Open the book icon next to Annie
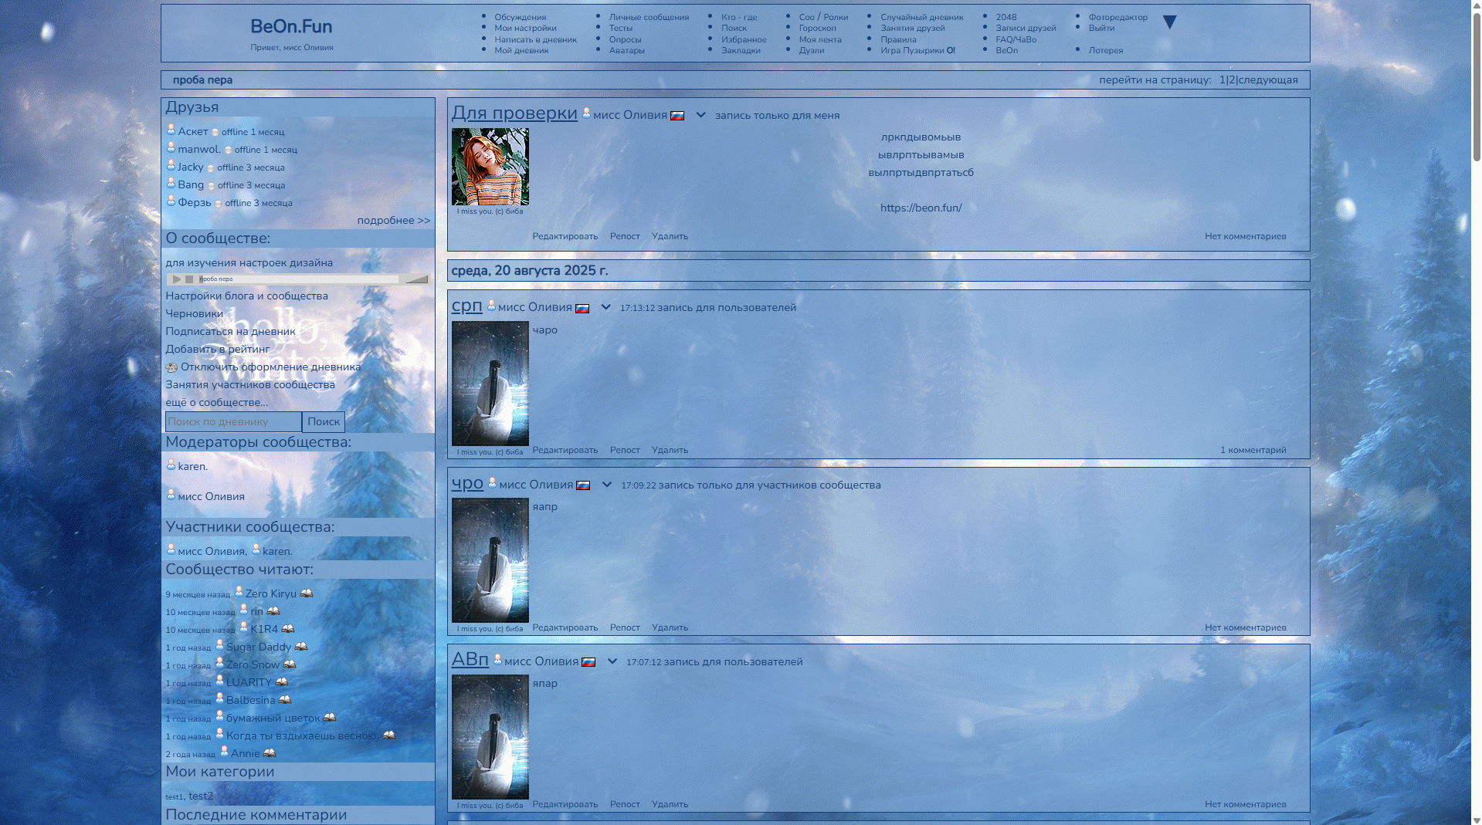 click(x=270, y=753)
